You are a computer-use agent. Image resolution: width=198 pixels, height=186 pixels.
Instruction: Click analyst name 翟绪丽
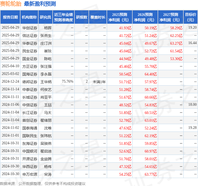pyautogui.click(x=46, y=120)
